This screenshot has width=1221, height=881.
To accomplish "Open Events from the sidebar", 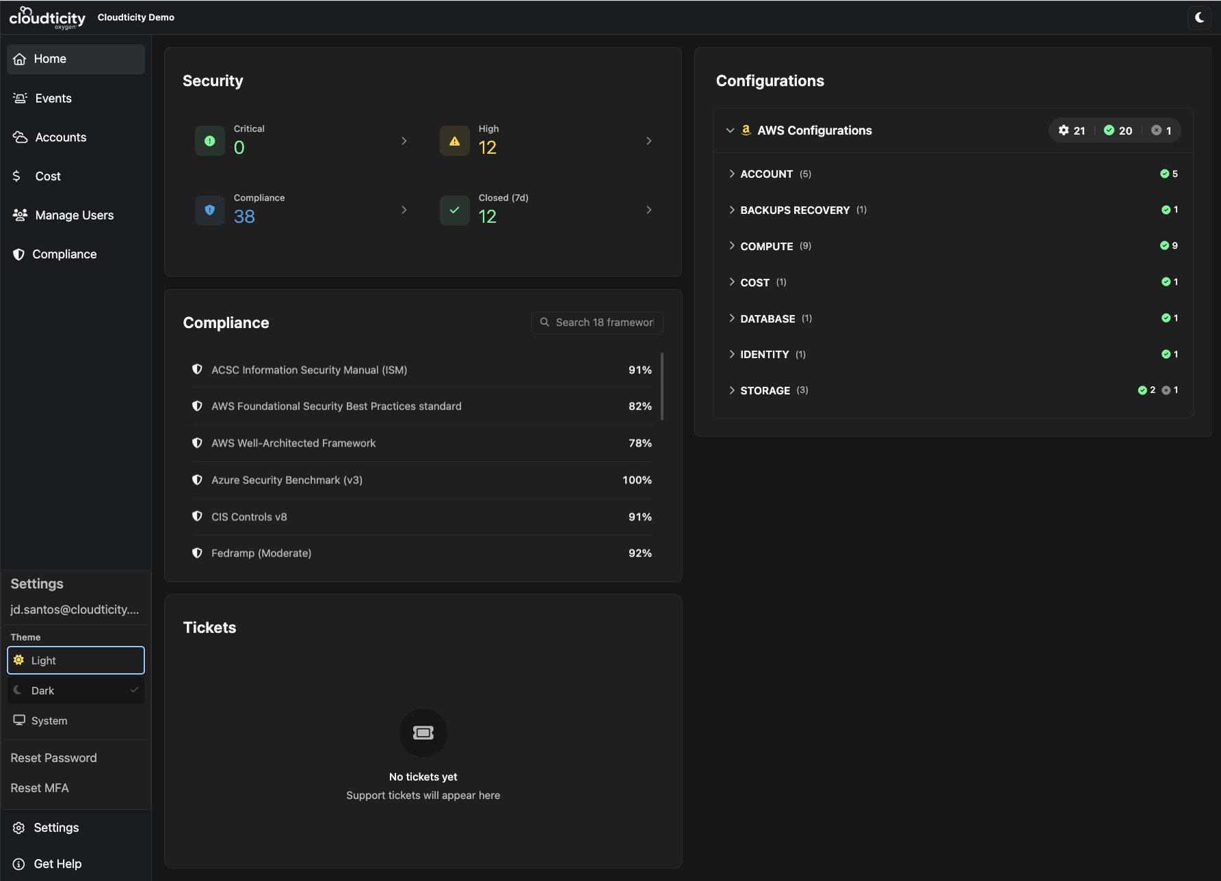I will (x=53, y=98).
